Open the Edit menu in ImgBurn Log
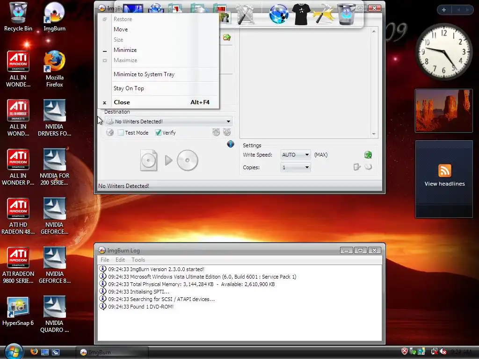 120,260
